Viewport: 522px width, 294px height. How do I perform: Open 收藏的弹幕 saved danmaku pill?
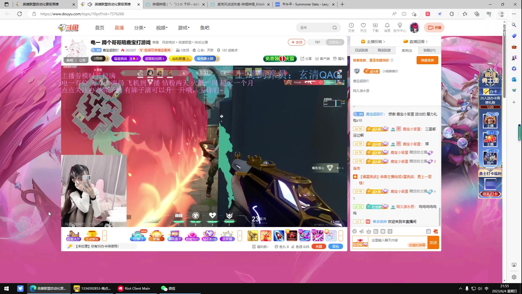[417, 245]
